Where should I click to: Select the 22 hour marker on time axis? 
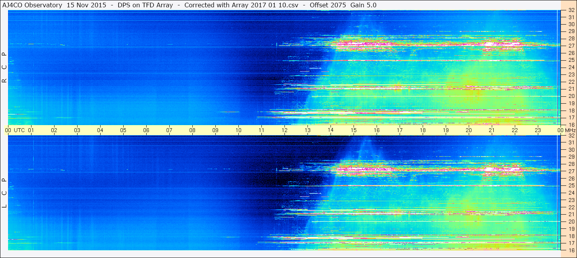(515, 130)
